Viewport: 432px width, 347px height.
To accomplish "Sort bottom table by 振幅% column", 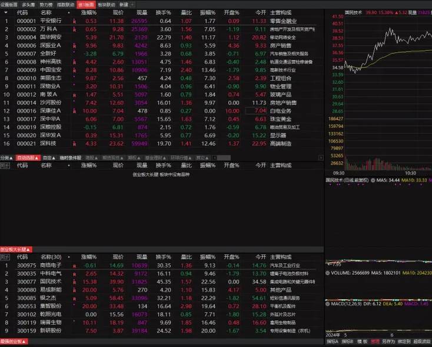I will tap(208, 257).
